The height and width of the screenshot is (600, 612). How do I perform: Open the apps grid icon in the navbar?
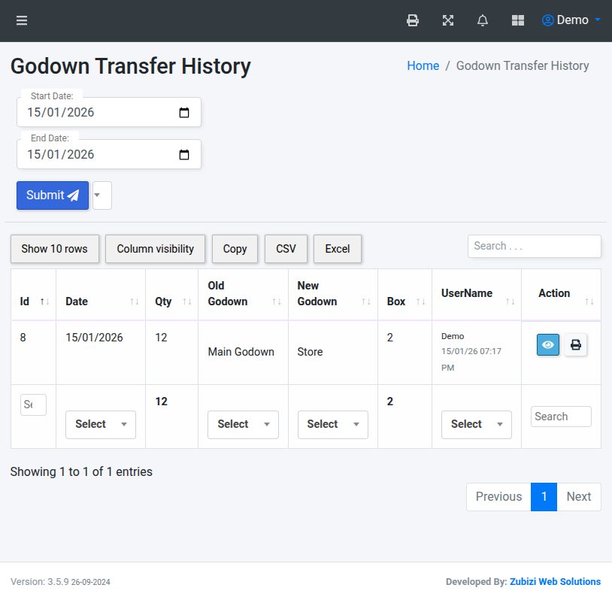517,20
